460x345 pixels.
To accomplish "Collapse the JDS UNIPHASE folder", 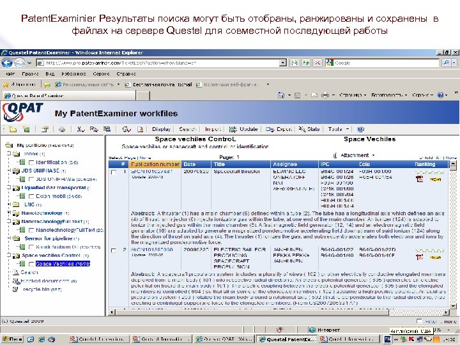I will 9,171.
